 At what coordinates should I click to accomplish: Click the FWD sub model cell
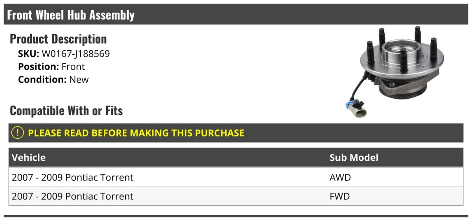340,196
